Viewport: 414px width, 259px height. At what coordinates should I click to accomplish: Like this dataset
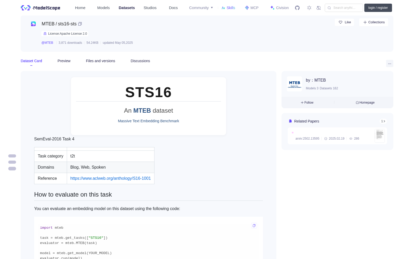tap(345, 22)
